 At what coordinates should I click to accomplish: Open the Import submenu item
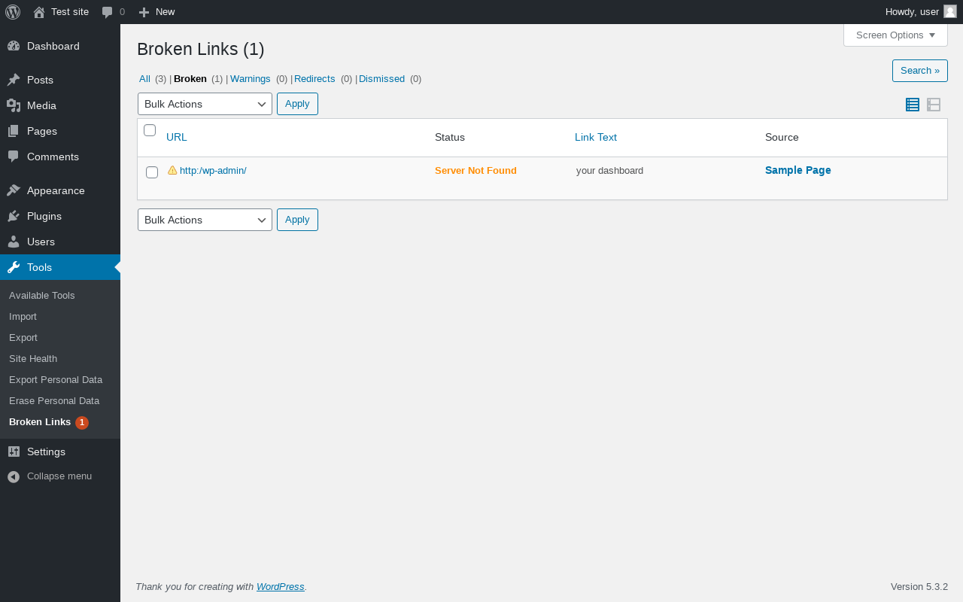click(x=23, y=317)
